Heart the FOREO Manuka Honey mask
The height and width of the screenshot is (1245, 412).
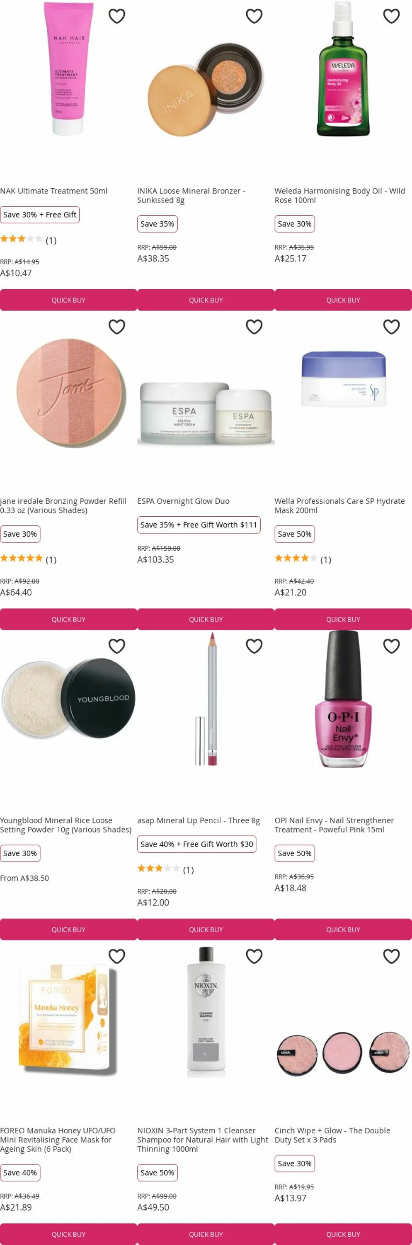pos(117,956)
